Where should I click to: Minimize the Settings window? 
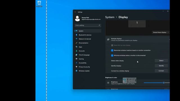163,11
